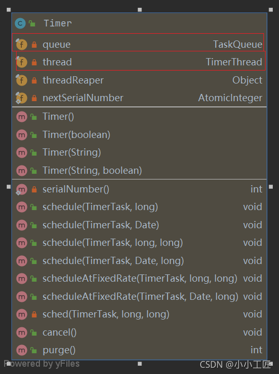The height and width of the screenshot is (374, 279).
Task: Select the queue field name
Action: coord(57,45)
